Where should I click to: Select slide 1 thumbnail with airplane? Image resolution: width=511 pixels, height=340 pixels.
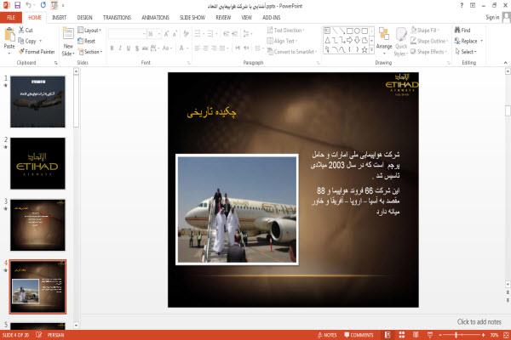tap(37, 101)
